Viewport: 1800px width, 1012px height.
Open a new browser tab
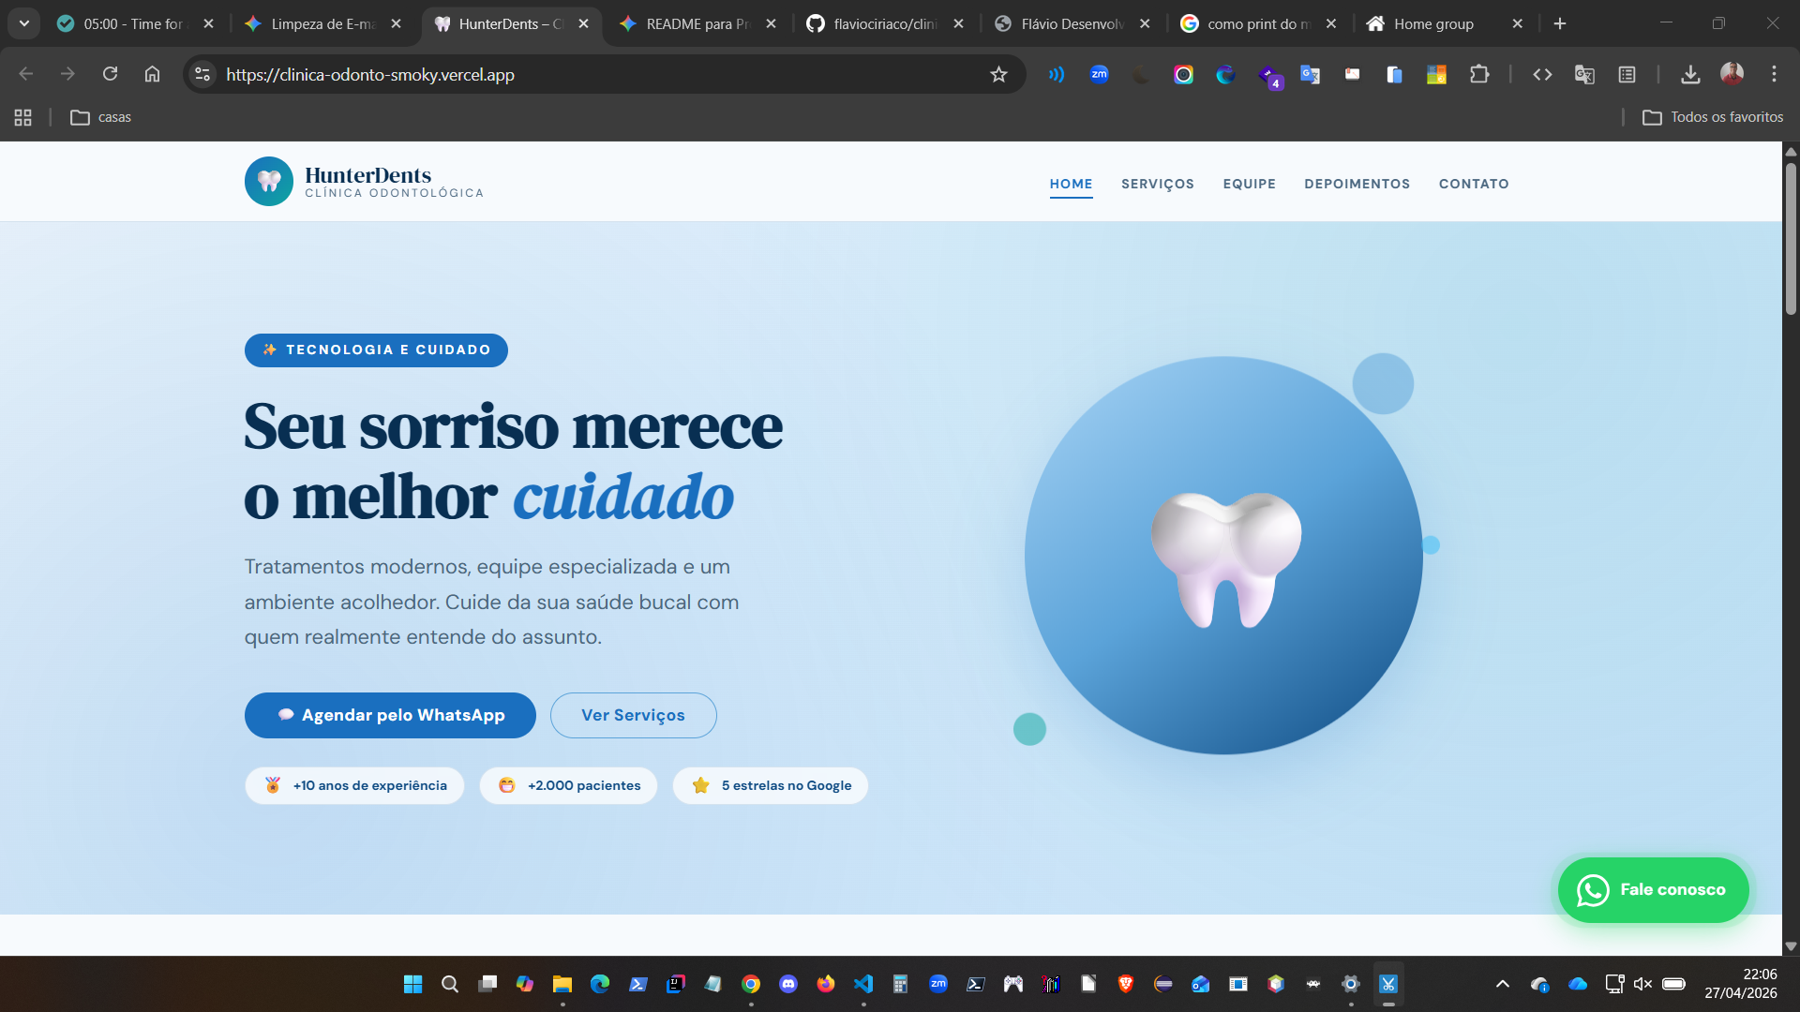click(1560, 23)
